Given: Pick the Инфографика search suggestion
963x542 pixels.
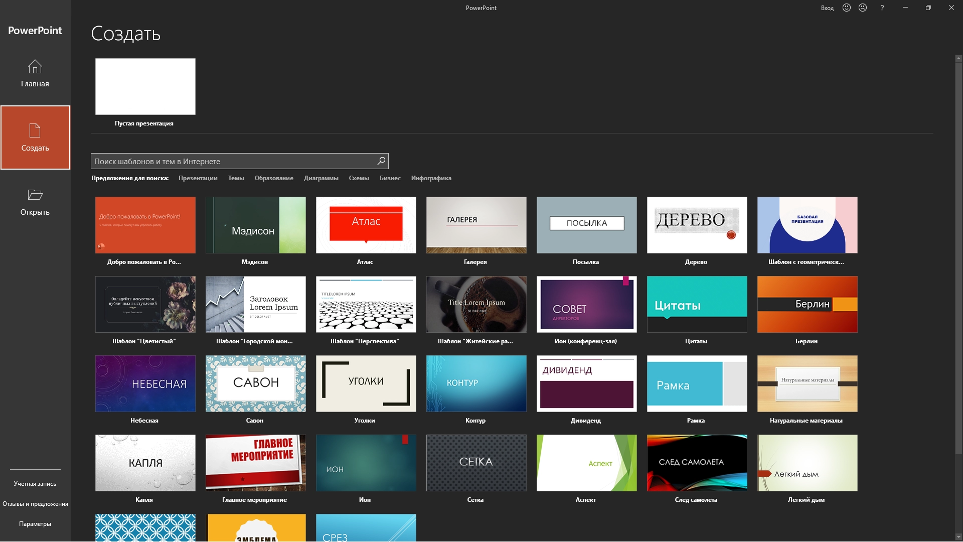Looking at the screenshot, I should (431, 178).
